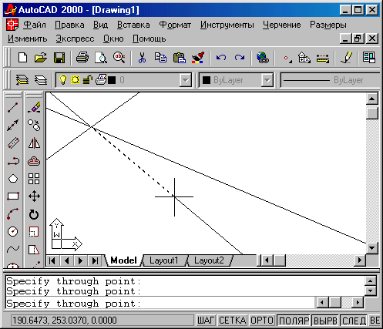
Task: Toggle СЕТКА grid display
Action: [x=232, y=321]
